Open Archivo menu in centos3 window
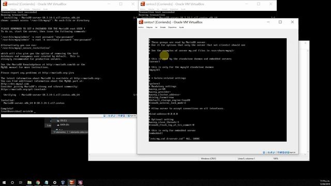This screenshot has width=331, height=186. coord(143,9)
